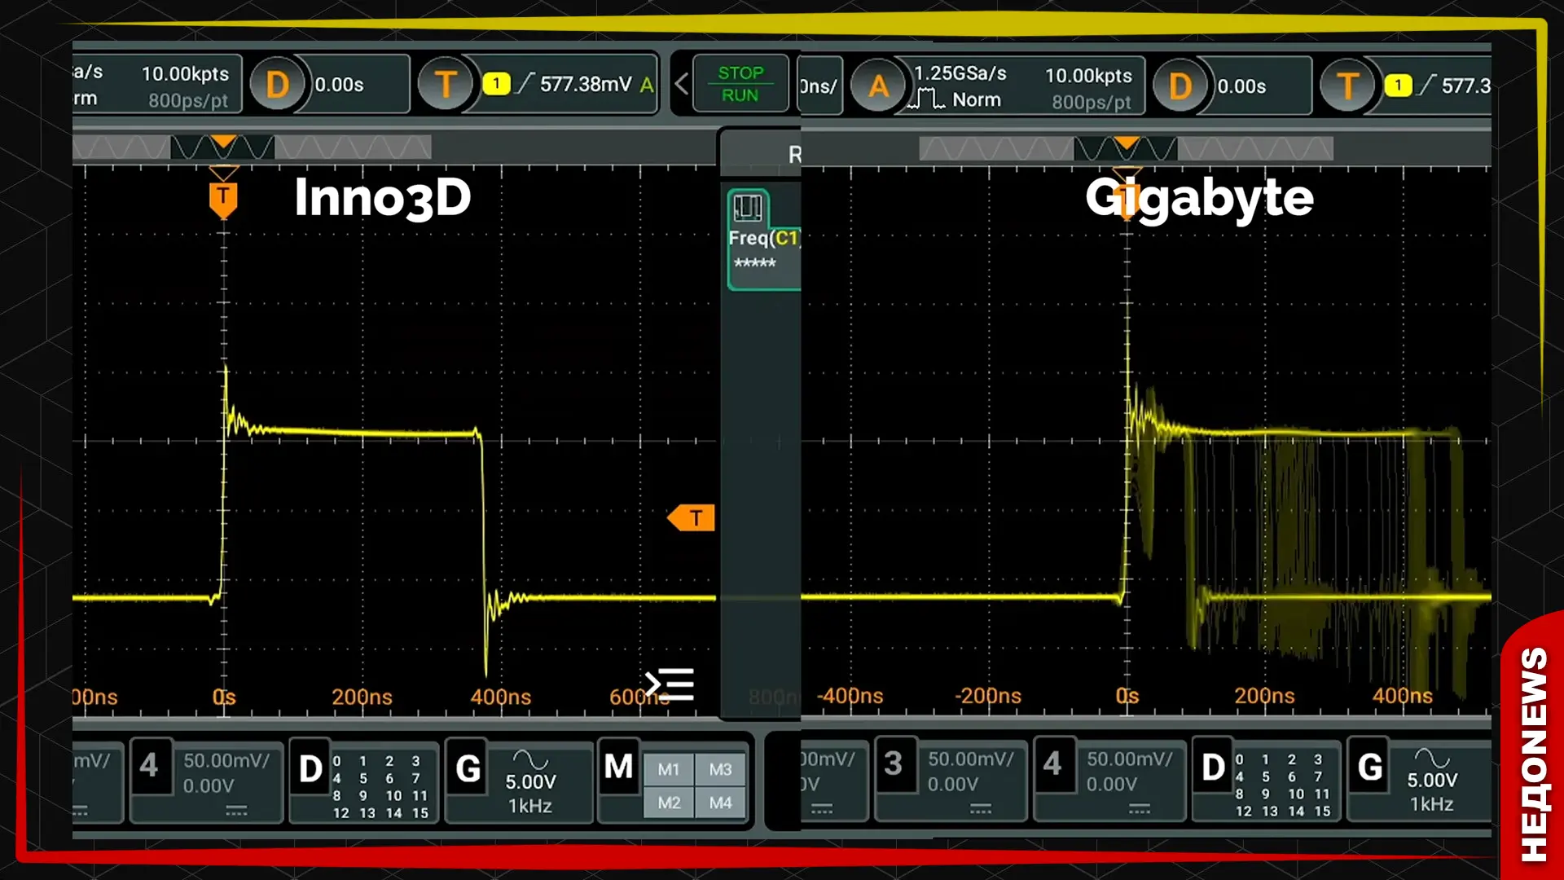The height and width of the screenshot is (880, 1564).
Task: Open the navigation menu icon with three lines
Action: pos(670,684)
